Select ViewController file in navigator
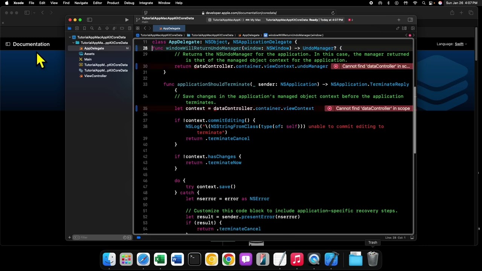 95,76
